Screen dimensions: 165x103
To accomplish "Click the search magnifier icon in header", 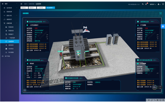I will [143, 4].
